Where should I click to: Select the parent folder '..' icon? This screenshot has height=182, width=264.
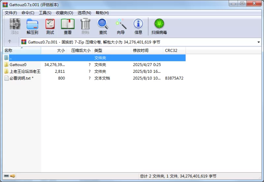pyautogui.click(x=6, y=58)
